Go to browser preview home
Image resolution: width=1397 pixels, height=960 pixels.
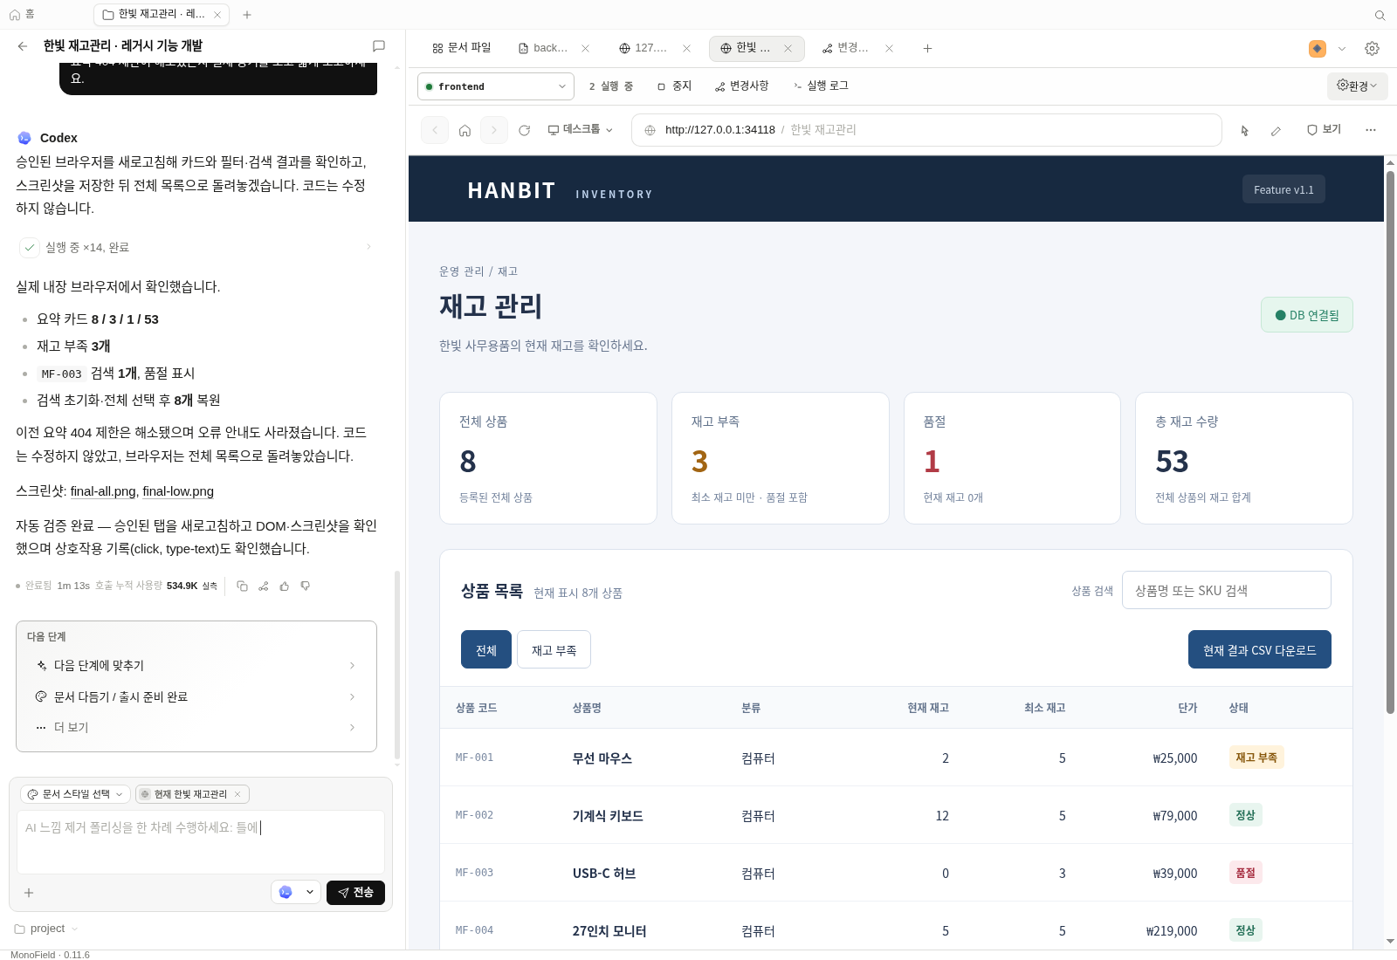coord(465,130)
